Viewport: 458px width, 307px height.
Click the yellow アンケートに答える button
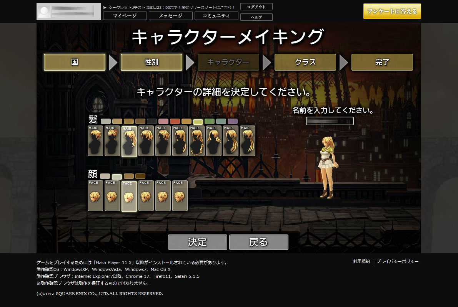coord(392,11)
